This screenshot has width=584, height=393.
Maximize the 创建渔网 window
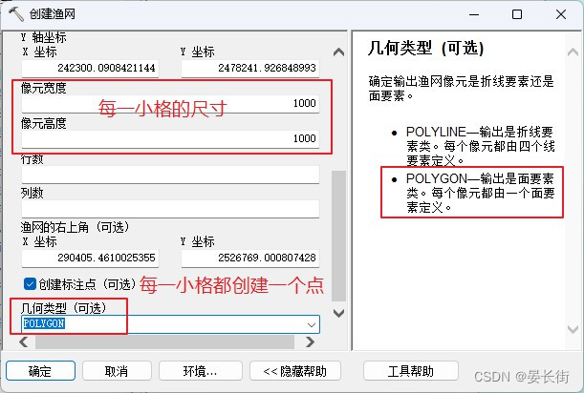coord(517,14)
